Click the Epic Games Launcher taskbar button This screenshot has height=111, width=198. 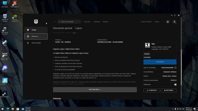point(28,109)
